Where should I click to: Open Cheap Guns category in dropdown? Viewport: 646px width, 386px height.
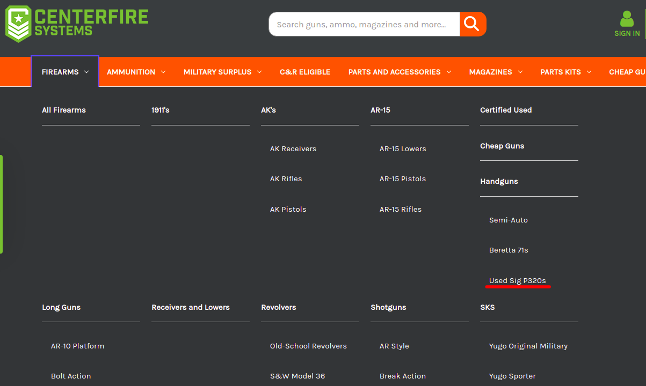pos(502,146)
